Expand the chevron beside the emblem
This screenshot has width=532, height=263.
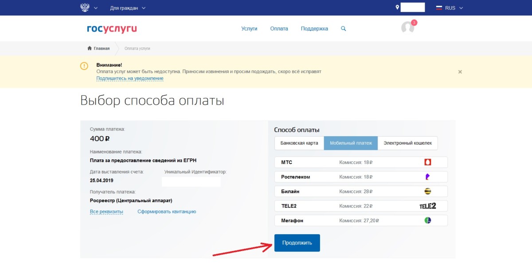click(95, 8)
